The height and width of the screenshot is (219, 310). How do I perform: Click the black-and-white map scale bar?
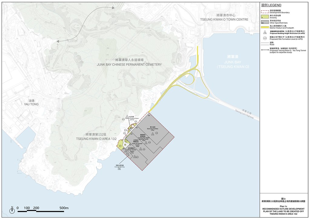click(41, 211)
